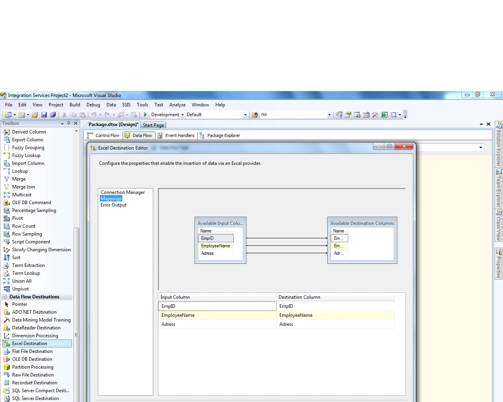This screenshot has width=503, height=402.
Task: Open the Error Output page in the editor
Action: pos(114,205)
